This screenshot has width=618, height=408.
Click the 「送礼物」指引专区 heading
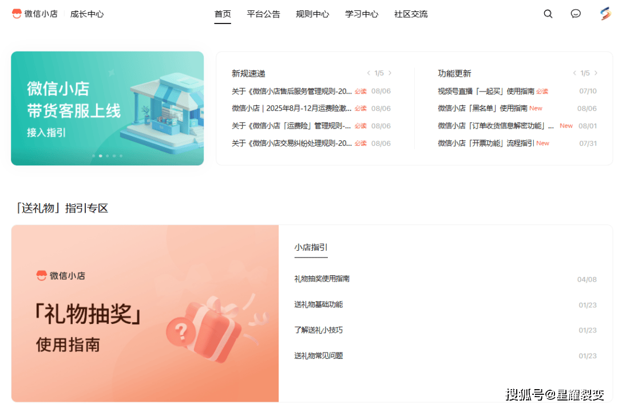pos(62,208)
